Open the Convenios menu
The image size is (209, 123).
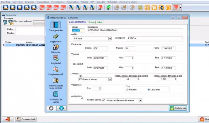(x=17, y=2)
